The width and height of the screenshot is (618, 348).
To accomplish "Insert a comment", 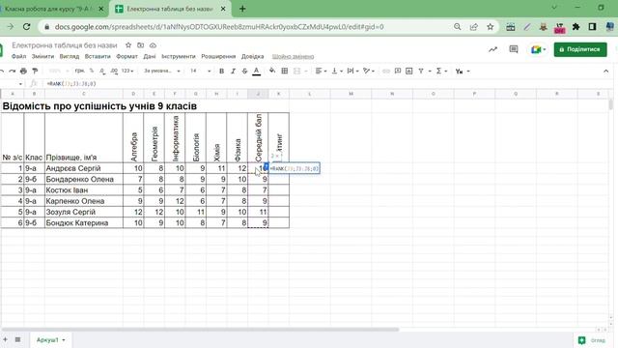I will (x=398, y=71).
